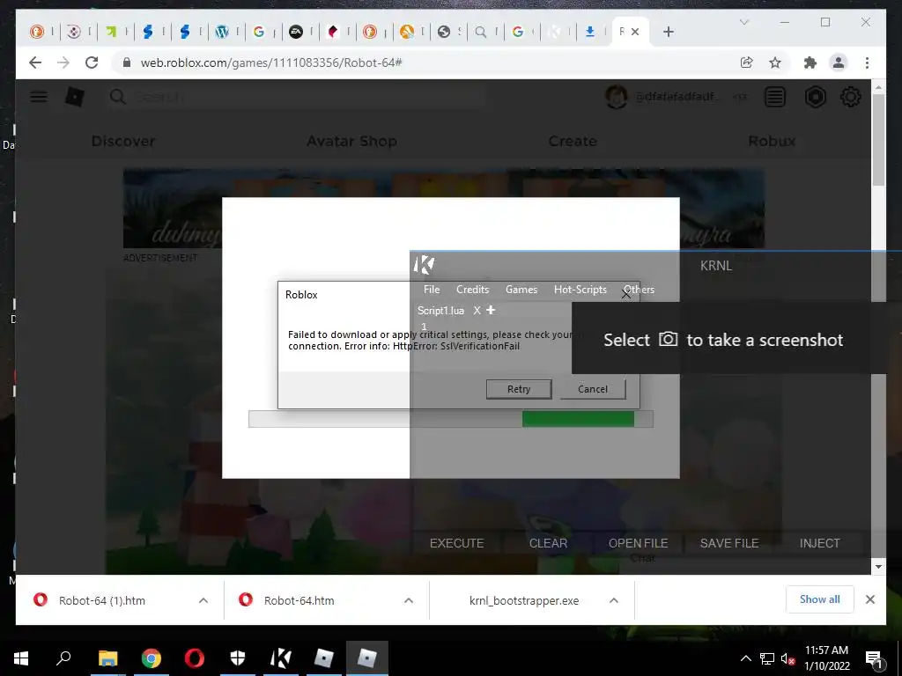Viewport: 902px width, 676px height.
Task: Open the Windows taskbar search
Action: (63, 658)
